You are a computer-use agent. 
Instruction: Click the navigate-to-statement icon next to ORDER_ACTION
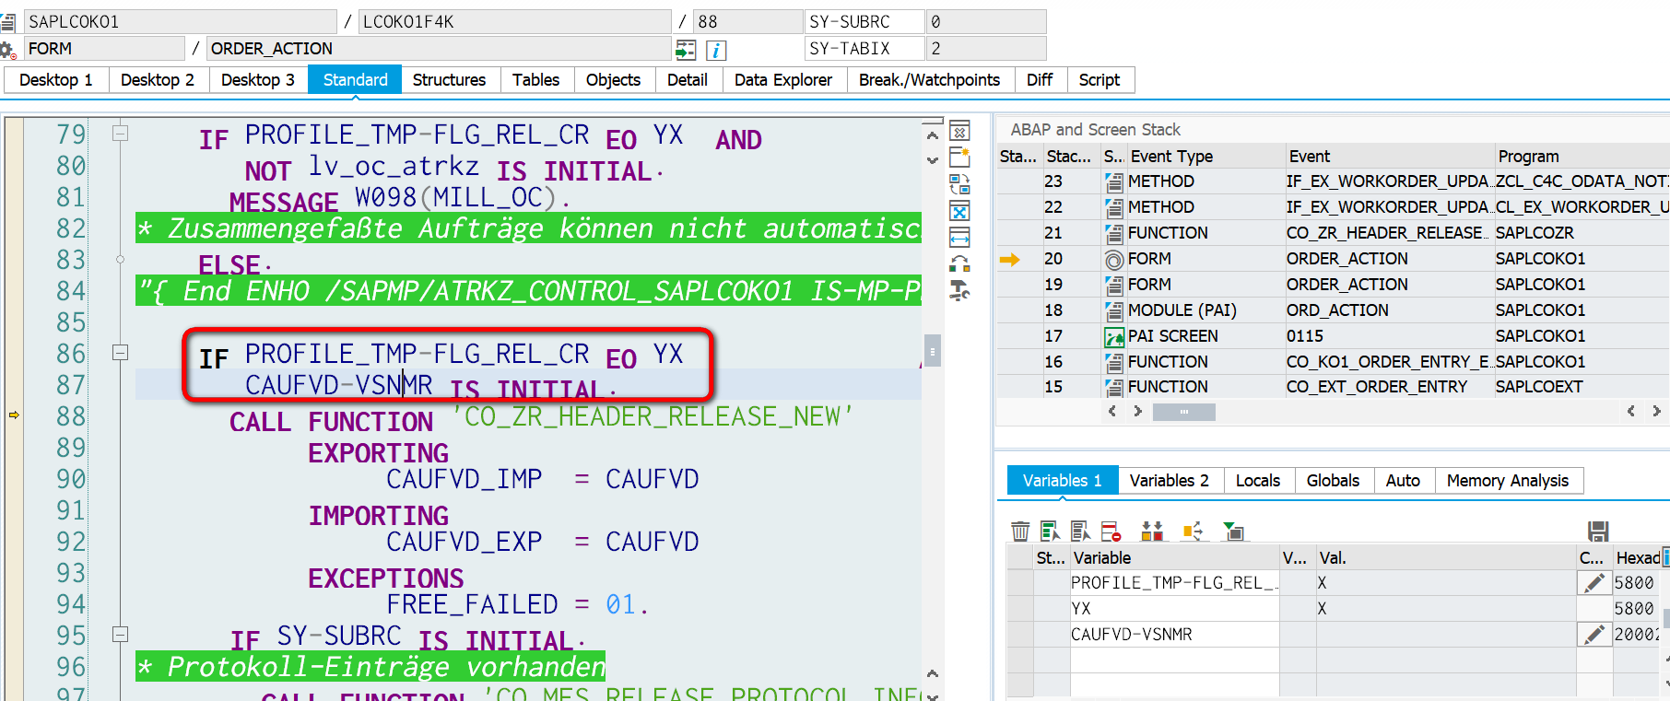[x=686, y=50]
